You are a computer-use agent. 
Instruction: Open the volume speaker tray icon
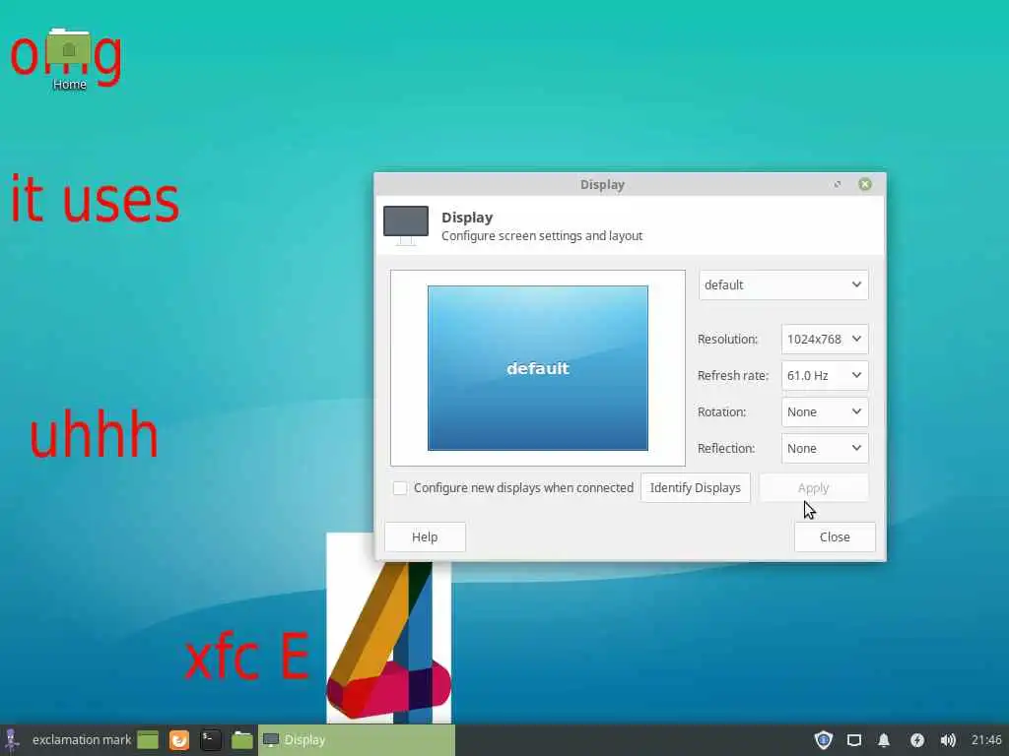(948, 740)
